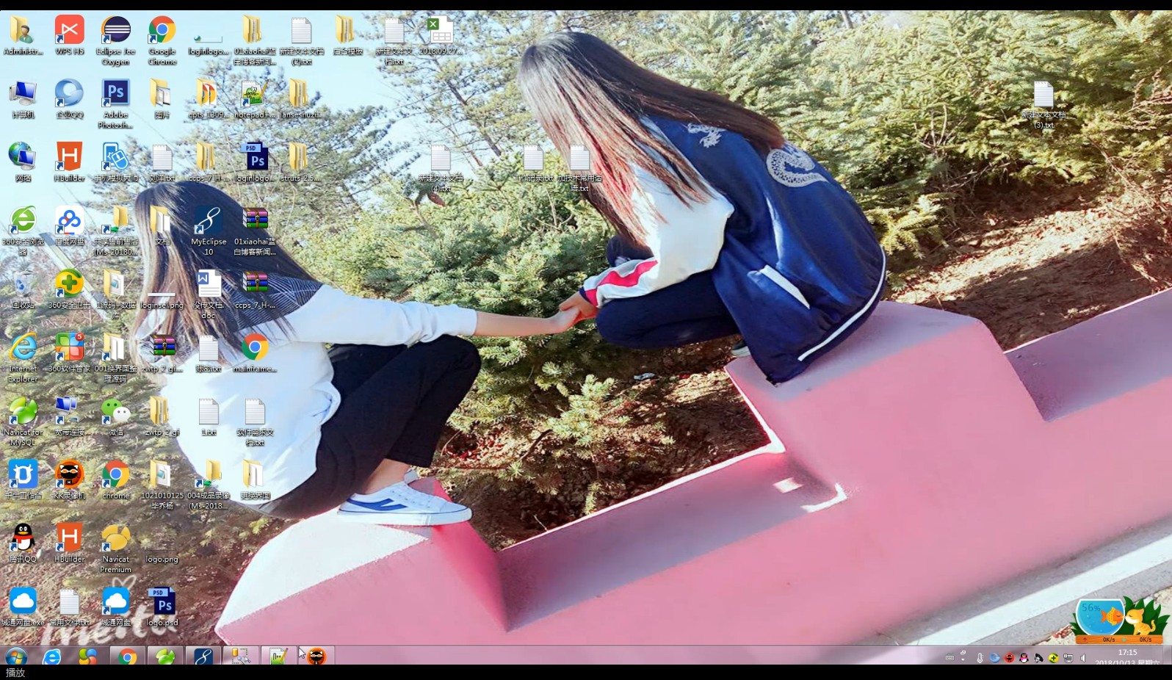Select the 后台模板 folder icon
This screenshot has width=1172, height=680.
coord(347,36)
